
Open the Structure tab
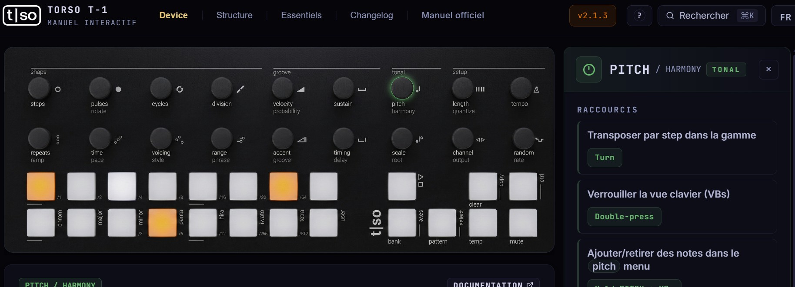234,15
